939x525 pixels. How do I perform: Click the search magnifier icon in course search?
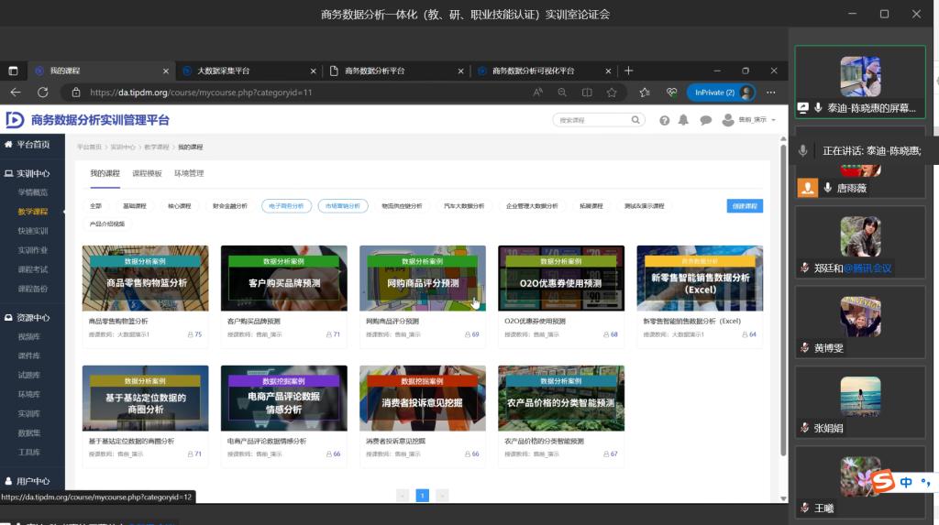coord(635,120)
